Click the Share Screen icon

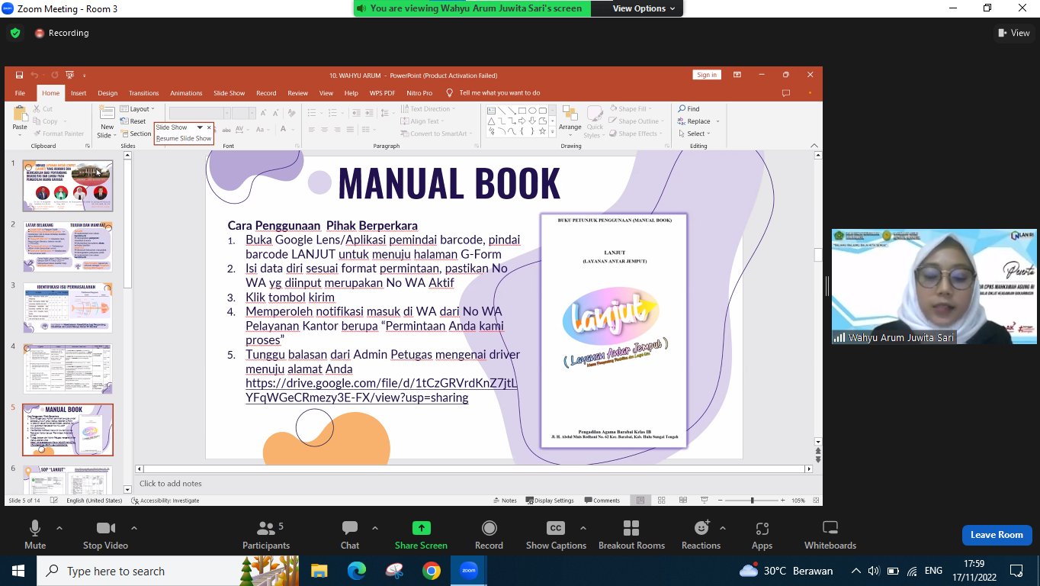click(x=421, y=534)
